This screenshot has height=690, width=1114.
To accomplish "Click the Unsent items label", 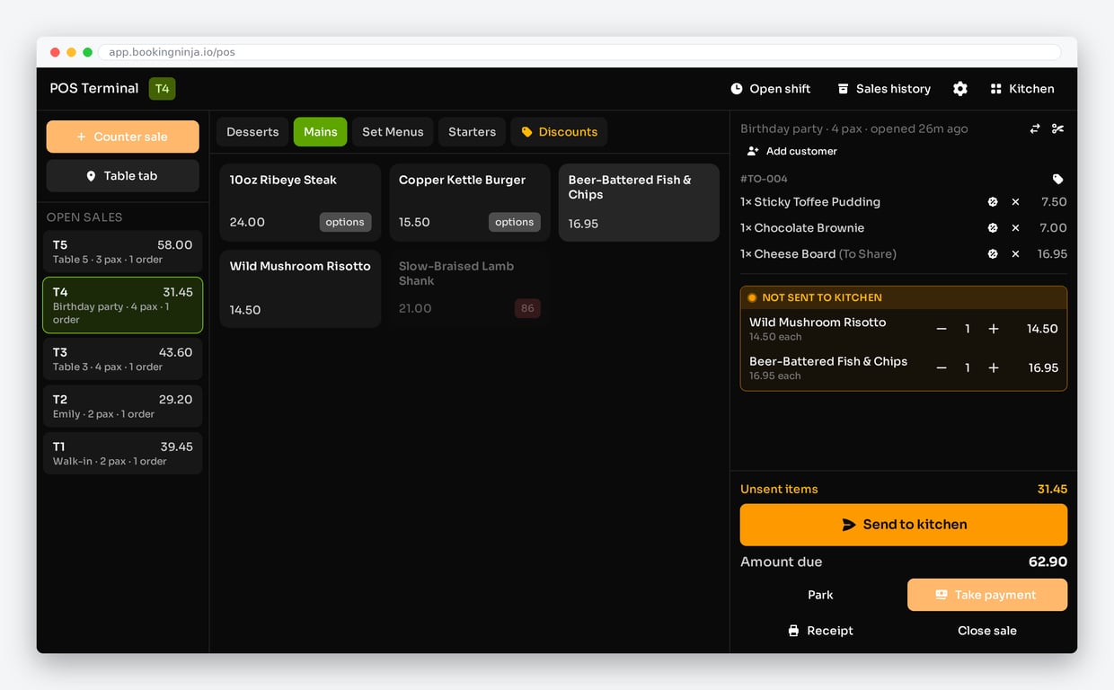I will pos(779,490).
